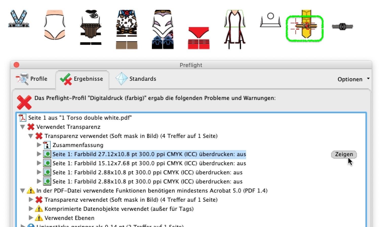Click the info icon beside "Zusammenfassung"

coord(47,145)
